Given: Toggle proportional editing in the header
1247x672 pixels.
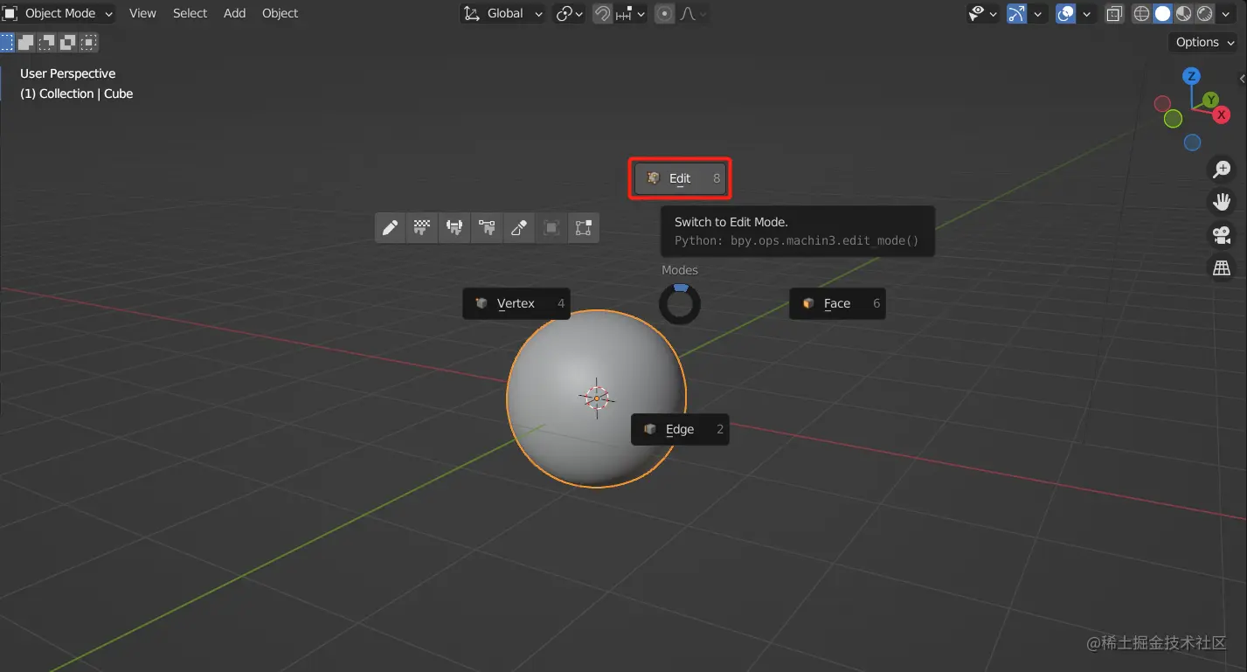Looking at the screenshot, I should pyautogui.click(x=665, y=13).
